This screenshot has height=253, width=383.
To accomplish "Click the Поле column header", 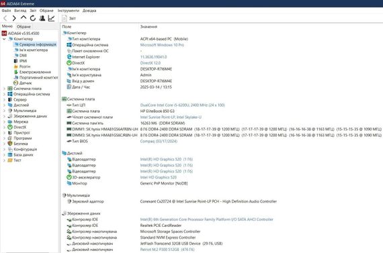I will [67, 27].
